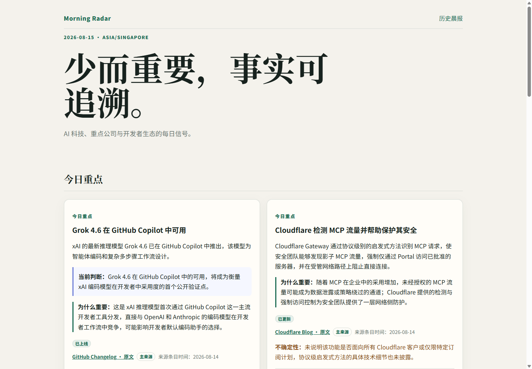This screenshot has width=532, height=369.
Task: Click 来源条目时间：2026-08-14 in the Grok card
Action: point(188,357)
